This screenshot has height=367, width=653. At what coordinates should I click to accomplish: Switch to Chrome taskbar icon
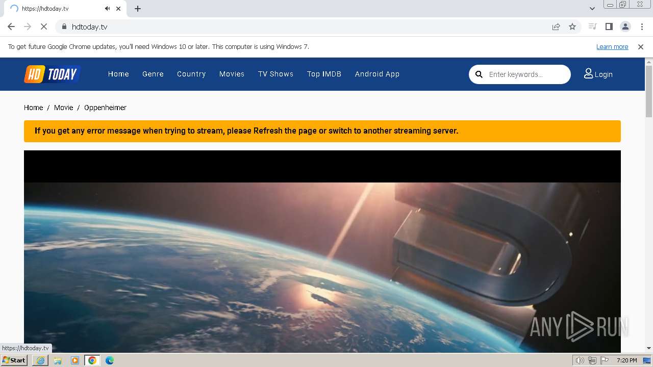coord(92,360)
